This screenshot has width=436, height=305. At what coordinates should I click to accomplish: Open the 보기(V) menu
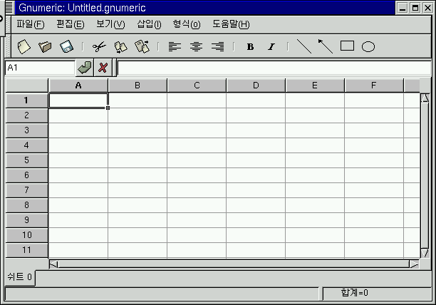(110, 24)
